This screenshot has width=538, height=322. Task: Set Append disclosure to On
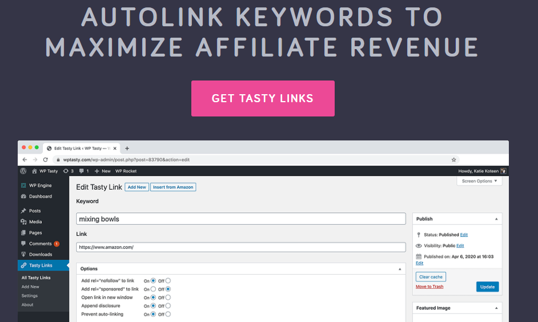pyautogui.click(x=154, y=306)
